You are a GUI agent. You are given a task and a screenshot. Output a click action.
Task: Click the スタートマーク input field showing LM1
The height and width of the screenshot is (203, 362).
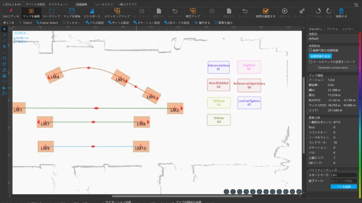coord(344,175)
